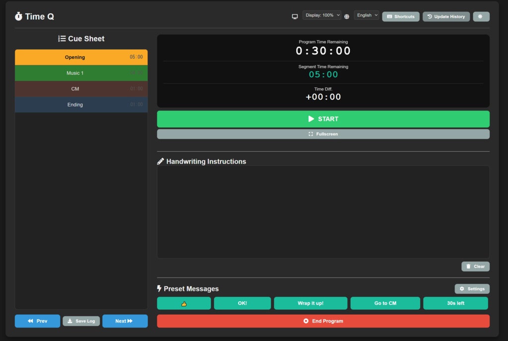Click inside the handwriting instructions canvas
Viewport: 508px width, 341px height.
323,212
